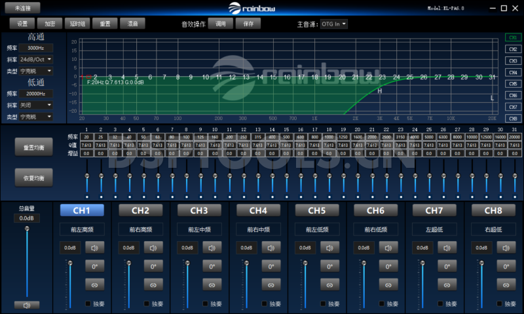Mute CH1 with its speaker icon
The image size is (524, 314).
click(x=95, y=248)
